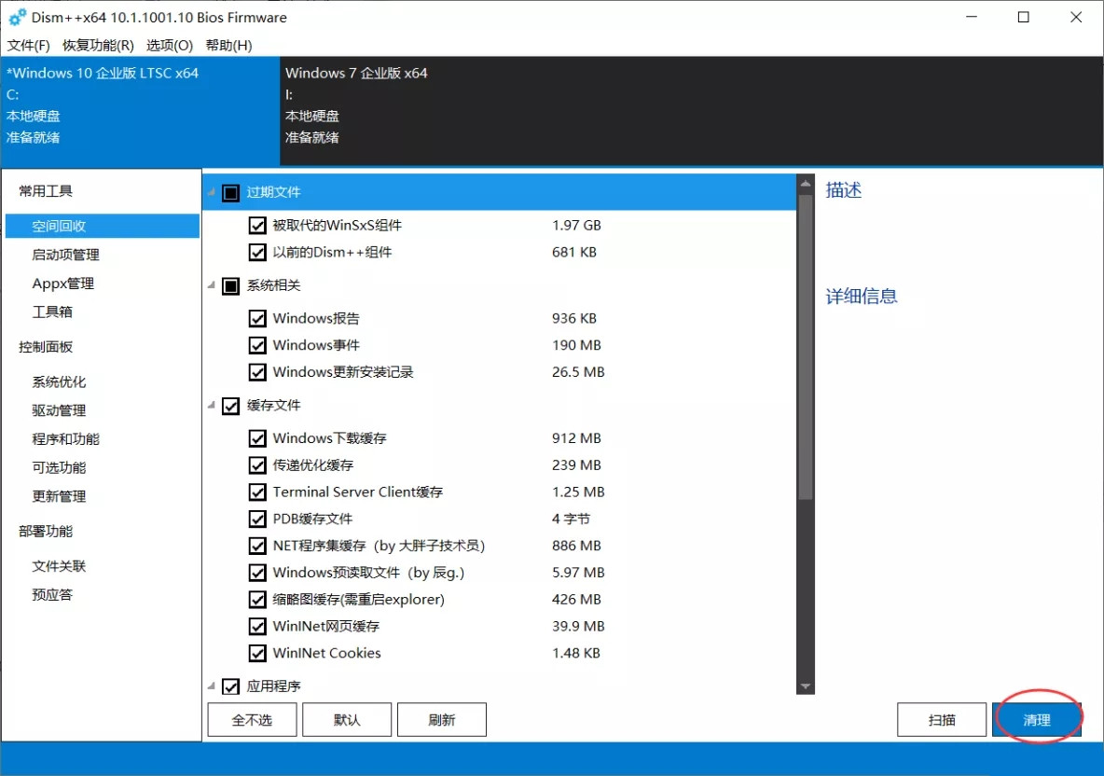Click the 刷新 button
1104x776 pixels.
[441, 720]
